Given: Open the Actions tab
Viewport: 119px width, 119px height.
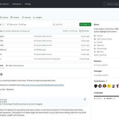Looking at the screenshot, I should pyautogui.click(x=4, y=17).
